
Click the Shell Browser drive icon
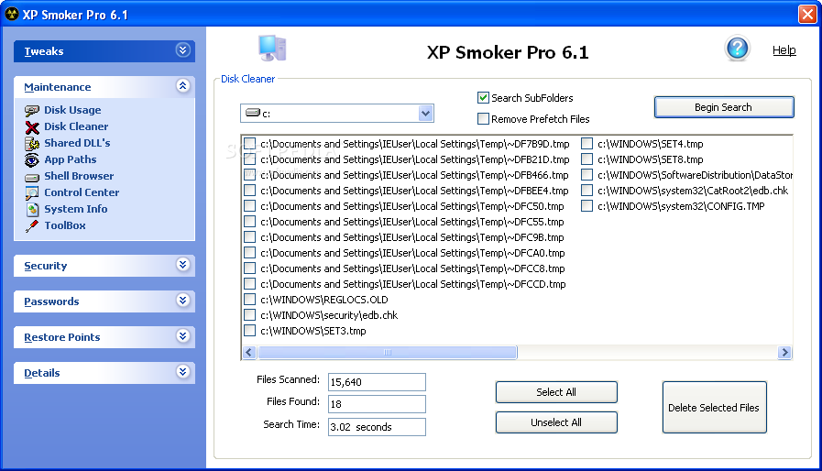tap(32, 177)
